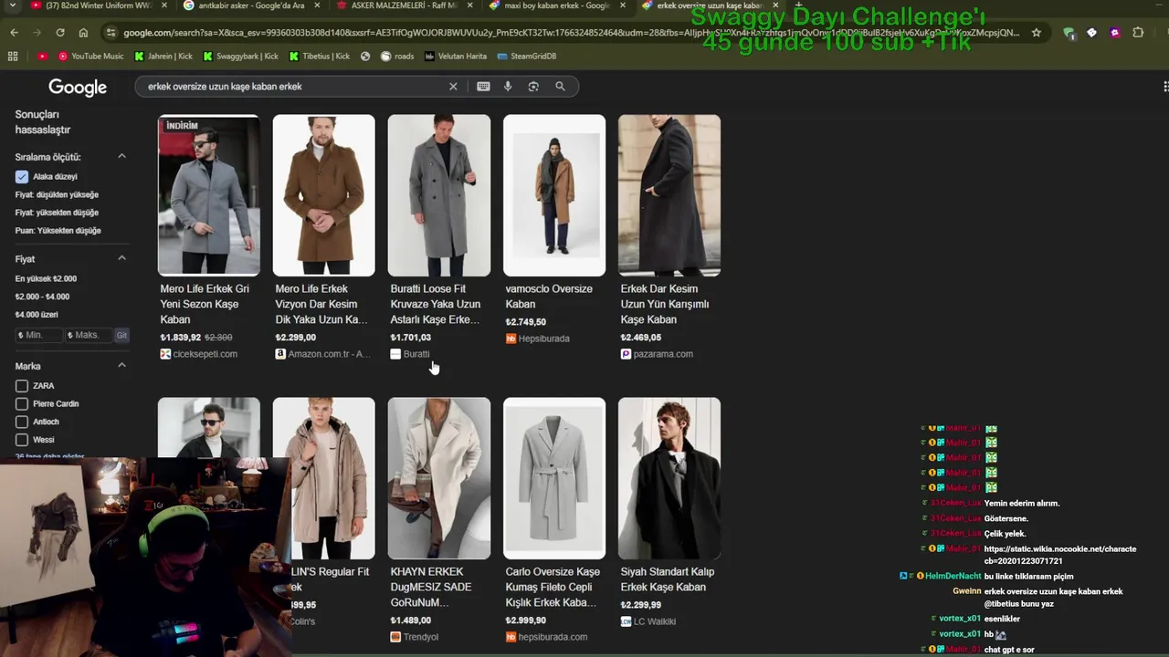Click the browser address bar
Screen dimensions: 1169x657
pyautogui.click(x=571, y=33)
